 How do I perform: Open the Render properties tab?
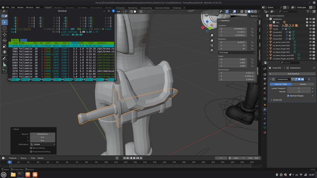[x=265, y=74]
